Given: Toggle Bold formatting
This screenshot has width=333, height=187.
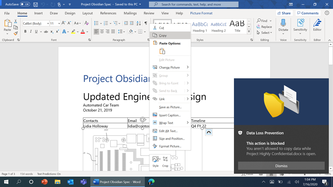Looking at the screenshot, I should tap(25, 32).
